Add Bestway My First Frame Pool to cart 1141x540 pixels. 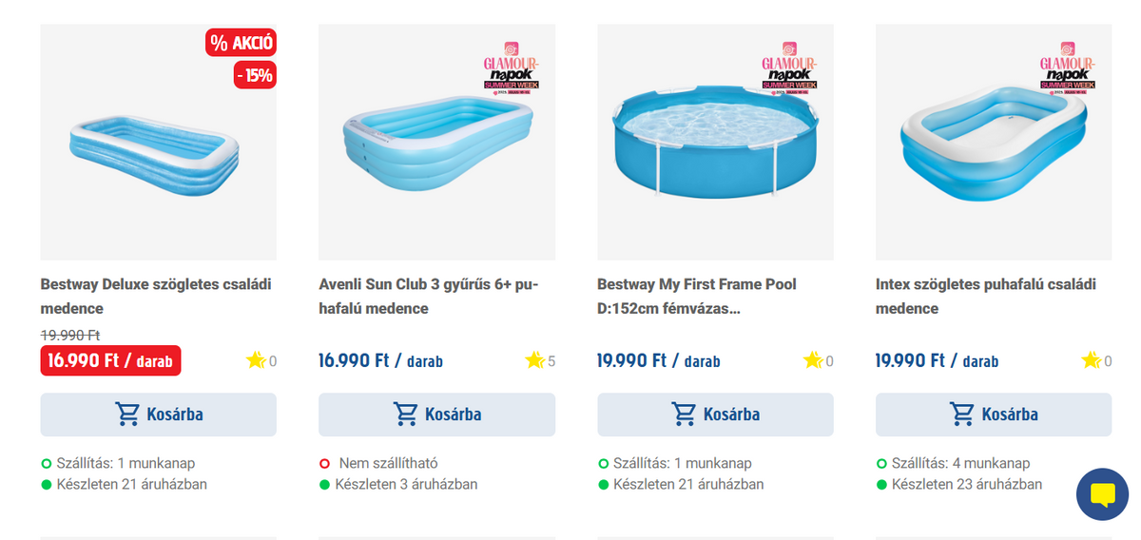715,415
